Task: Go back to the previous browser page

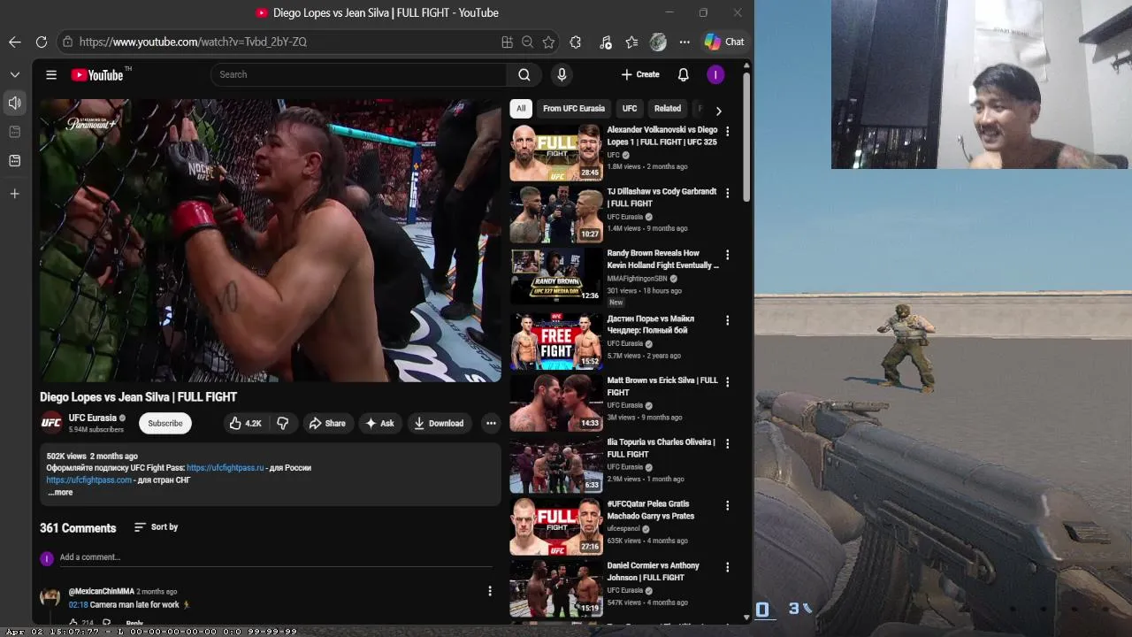Action: click(x=15, y=42)
